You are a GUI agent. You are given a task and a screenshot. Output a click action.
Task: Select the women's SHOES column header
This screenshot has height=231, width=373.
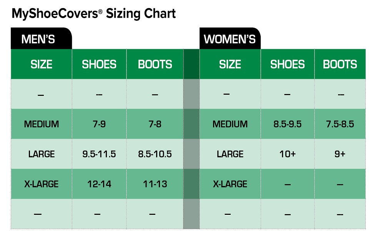coord(288,64)
